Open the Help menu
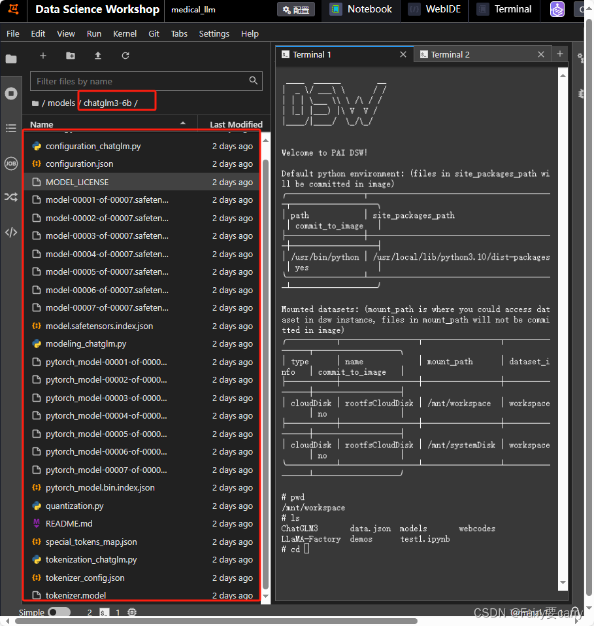Image resolution: width=594 pixels, height=626 pixels. click(x=250, y=33)
